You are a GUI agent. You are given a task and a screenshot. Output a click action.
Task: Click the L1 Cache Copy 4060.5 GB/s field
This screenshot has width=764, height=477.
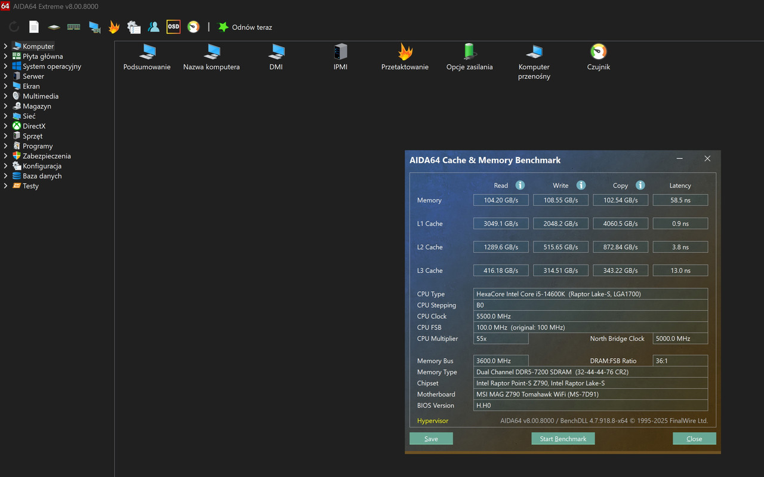[621, 223]
